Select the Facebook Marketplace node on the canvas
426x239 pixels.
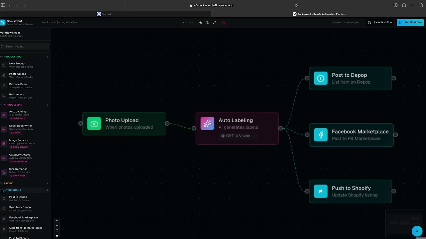click(x=351, y=135)
